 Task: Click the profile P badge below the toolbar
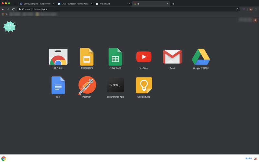click(255, 20)
